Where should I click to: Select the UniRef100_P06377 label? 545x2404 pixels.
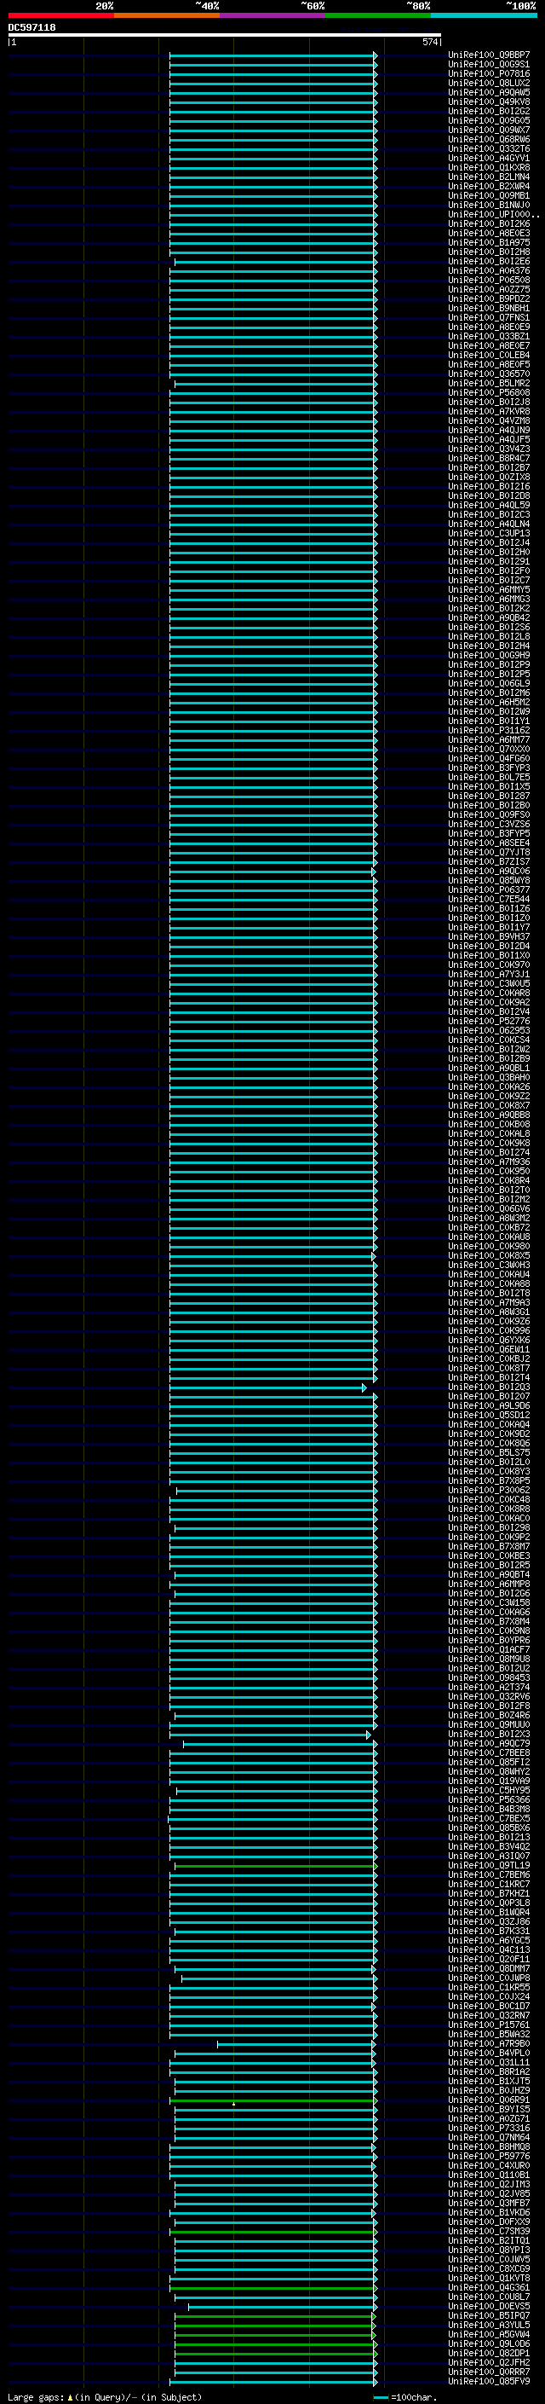(489, 890)
